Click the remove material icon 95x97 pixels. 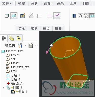coord(31,16)
